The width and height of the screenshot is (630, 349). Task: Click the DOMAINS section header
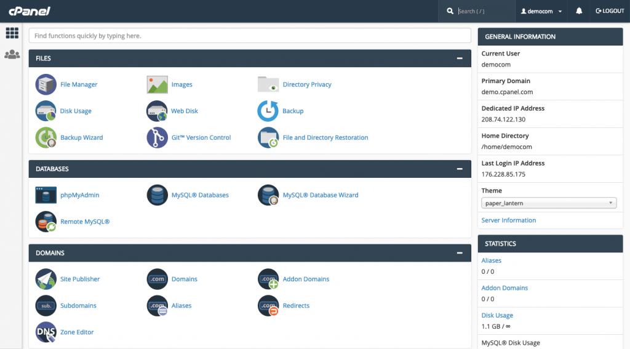pyautogui.click(x=250, y=253)
